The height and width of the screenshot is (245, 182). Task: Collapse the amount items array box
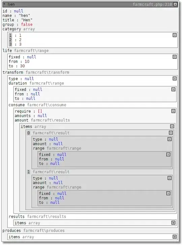click(x=172, y=126)
